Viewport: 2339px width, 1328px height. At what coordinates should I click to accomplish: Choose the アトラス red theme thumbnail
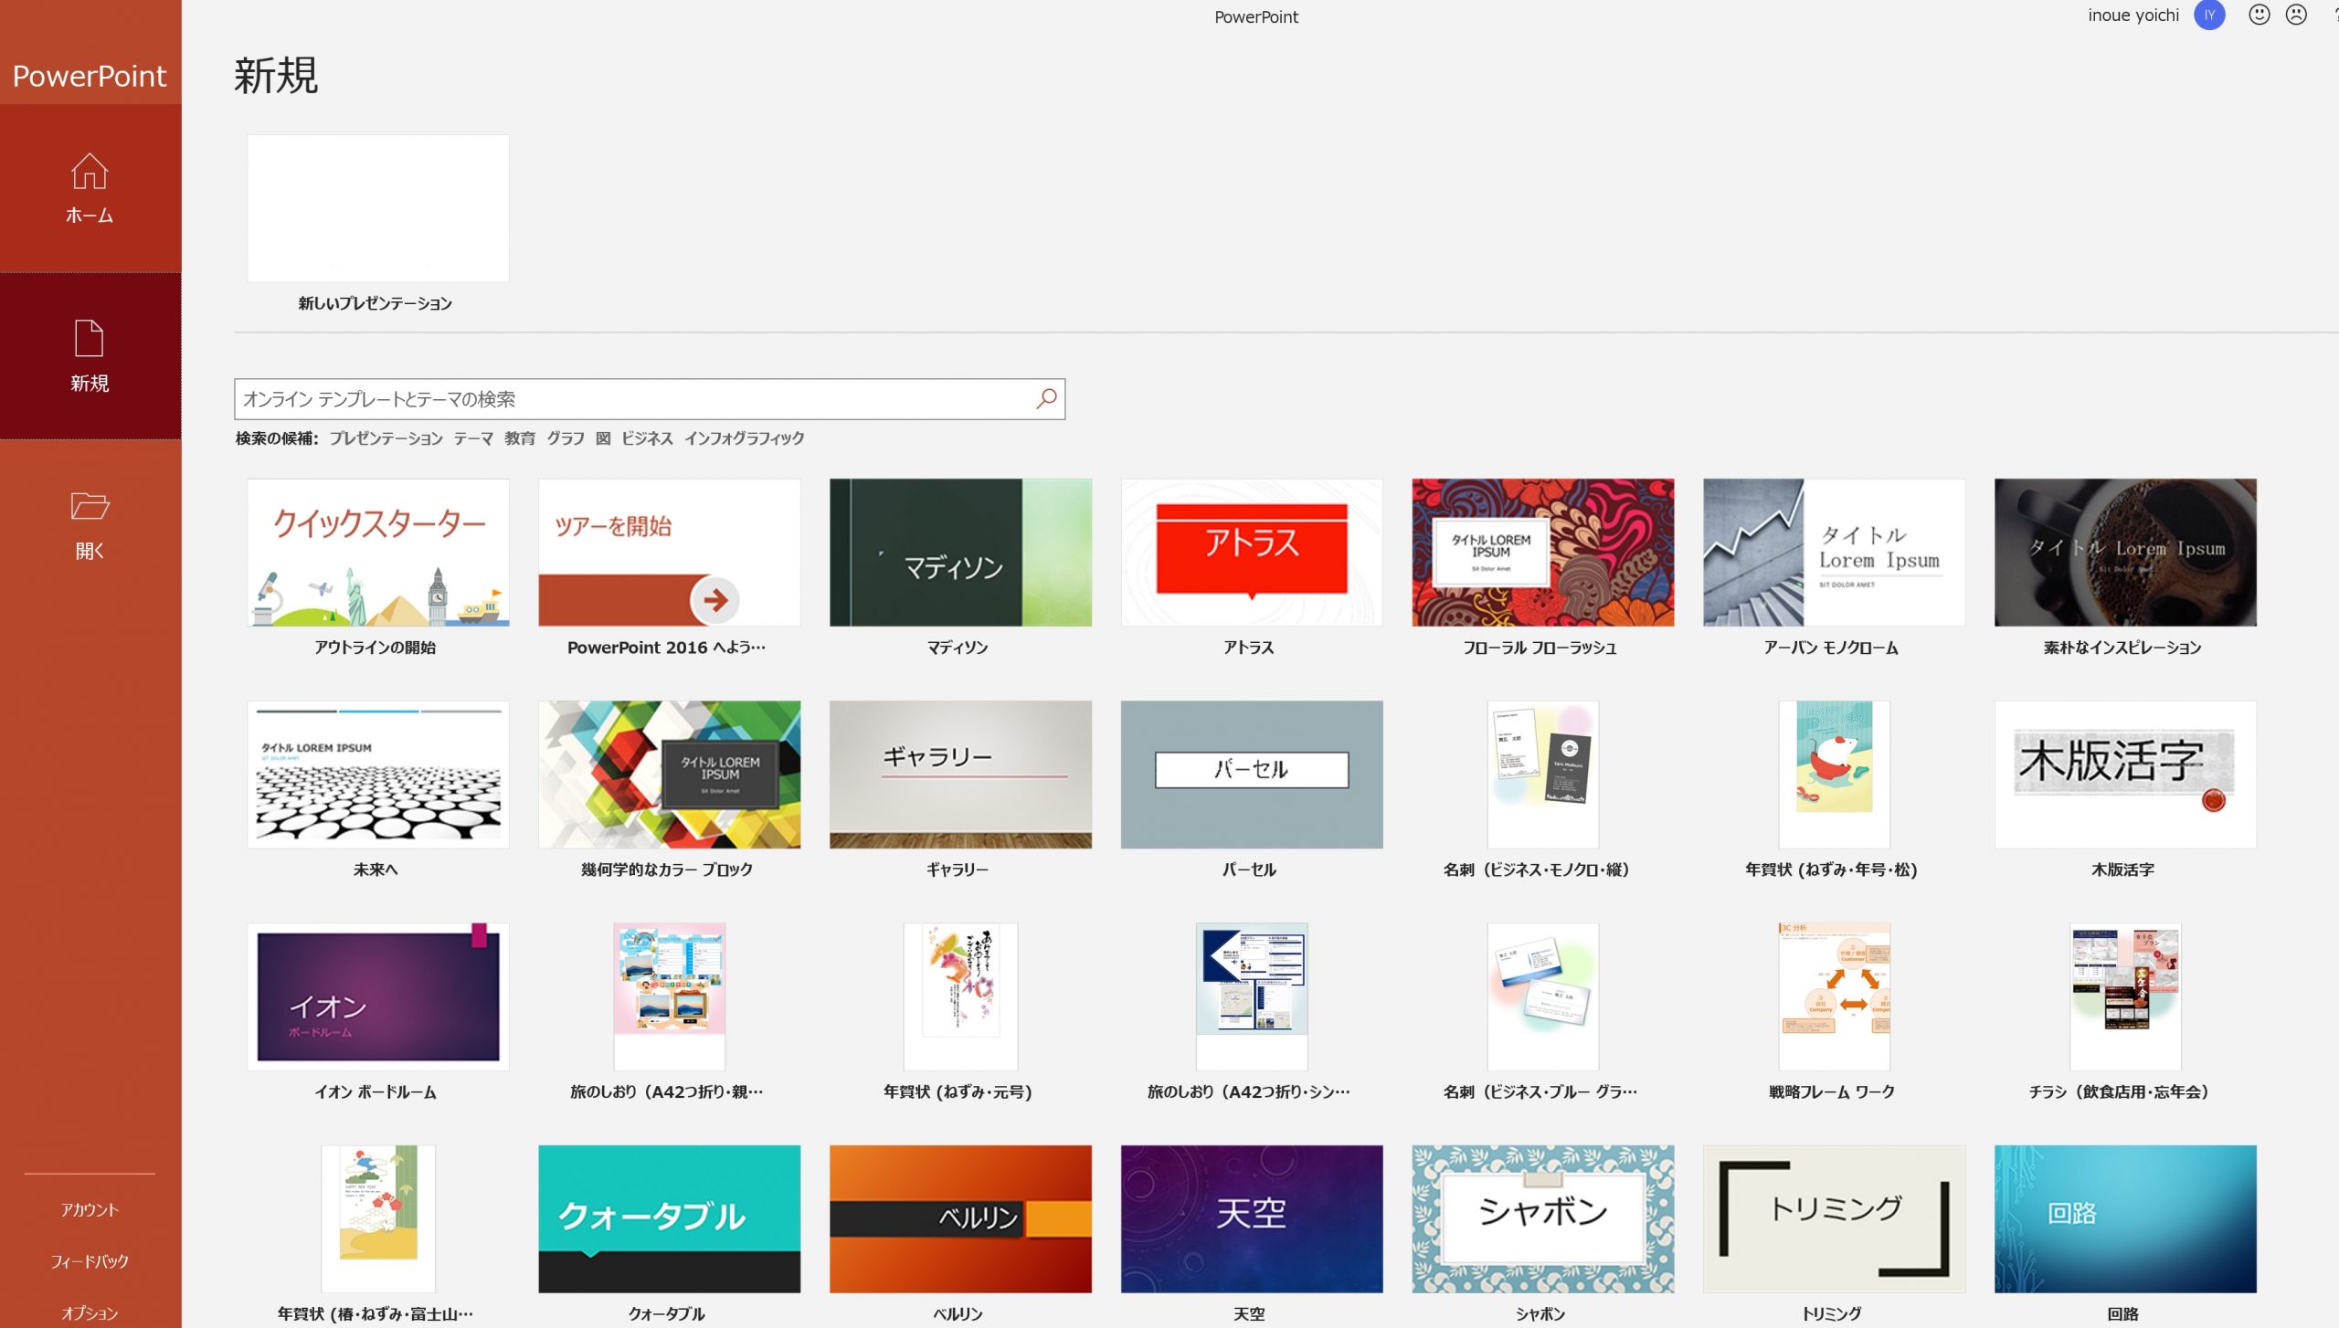click(x=1252, y=553)
